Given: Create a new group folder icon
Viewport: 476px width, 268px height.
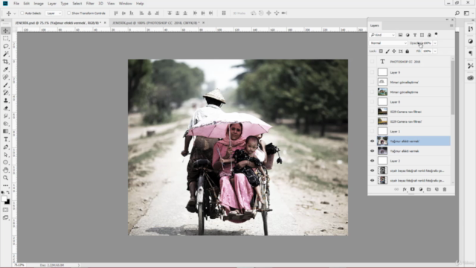Looking at the screenshot, I should point(428,189).
